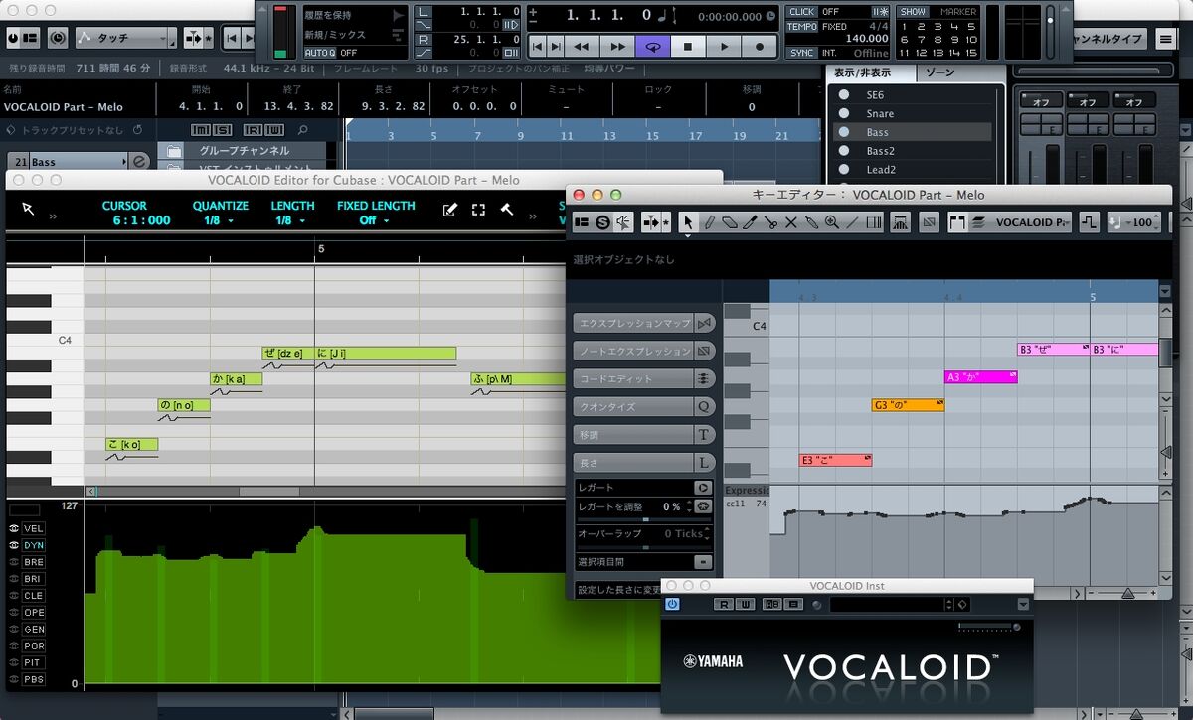This screenshot has width=1193, height=720.
Task: Select the Object Selection arrow in Key Editor
Action: coord(688,223)
